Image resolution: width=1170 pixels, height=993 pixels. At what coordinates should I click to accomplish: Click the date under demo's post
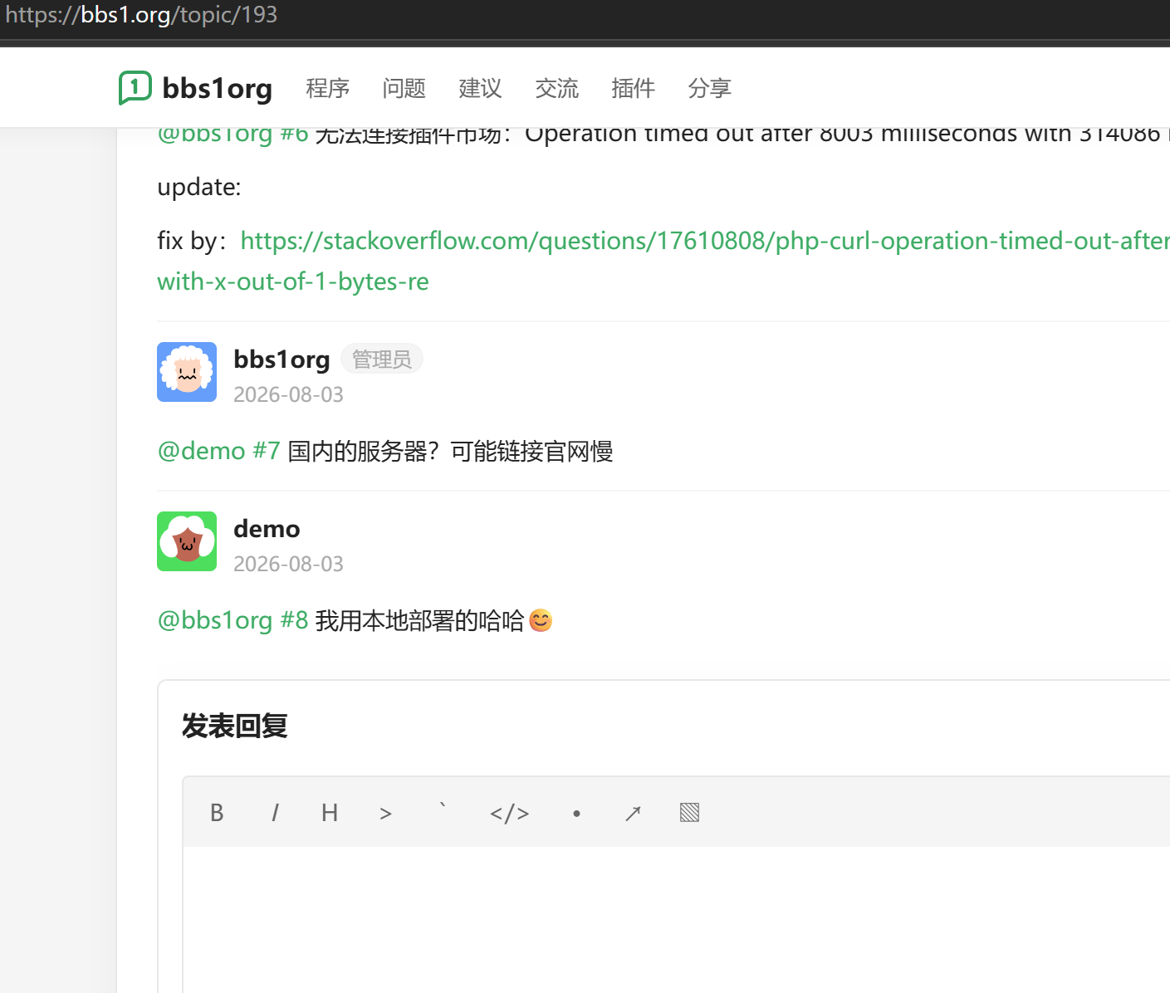288,564
